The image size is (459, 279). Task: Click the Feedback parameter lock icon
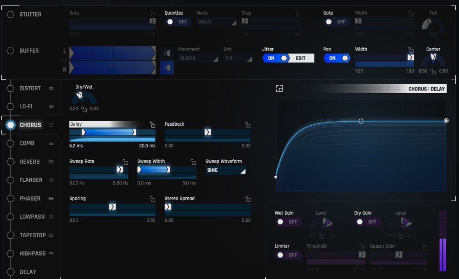coord(248,125)
